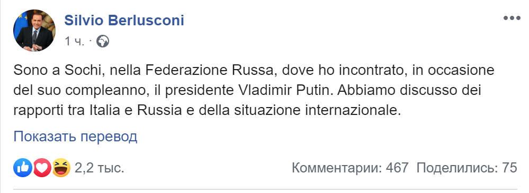Click the blue Like reaction icon
The height and width of the screenshot is (193, 529).
click(x=23, y=167)
